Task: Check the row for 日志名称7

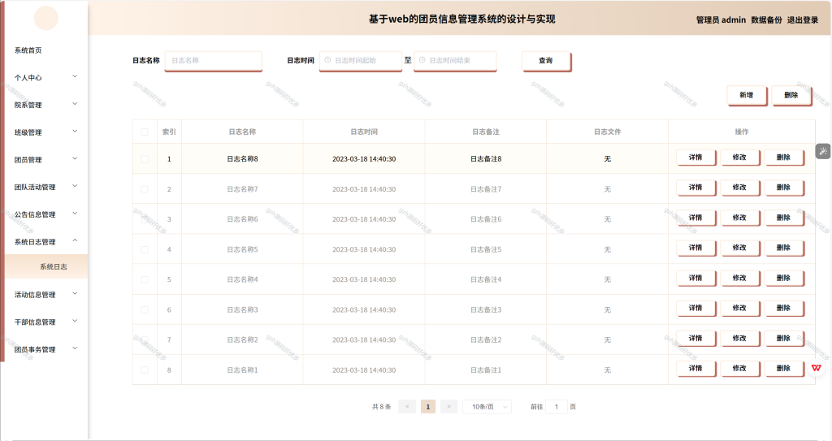Action: pyautogui.click(x=145, y=189)
